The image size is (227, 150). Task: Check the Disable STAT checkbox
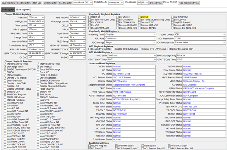point(139,22)
